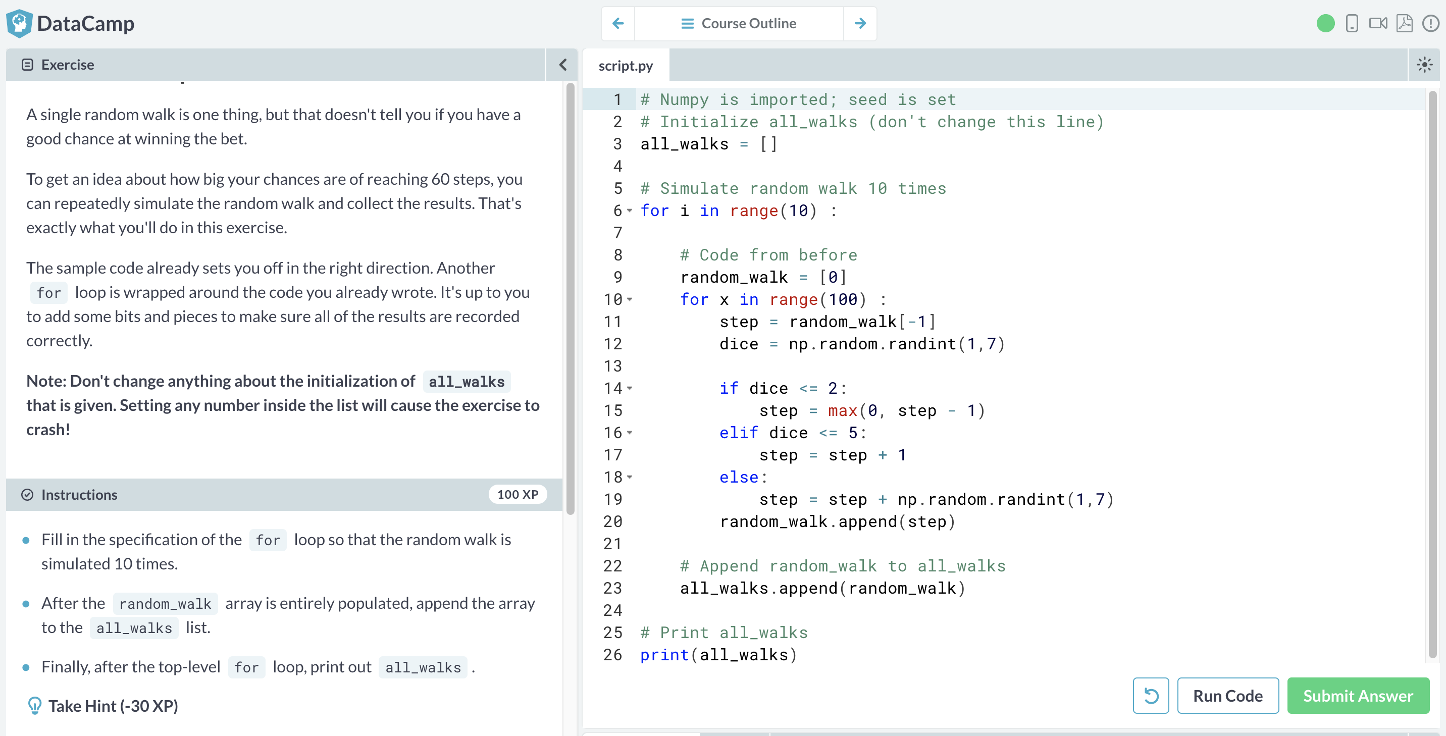The height and width of the screenshot is (736, 1446).
Task: Toggle editor light/dark theme sun icon
Action: point(1424,65)
